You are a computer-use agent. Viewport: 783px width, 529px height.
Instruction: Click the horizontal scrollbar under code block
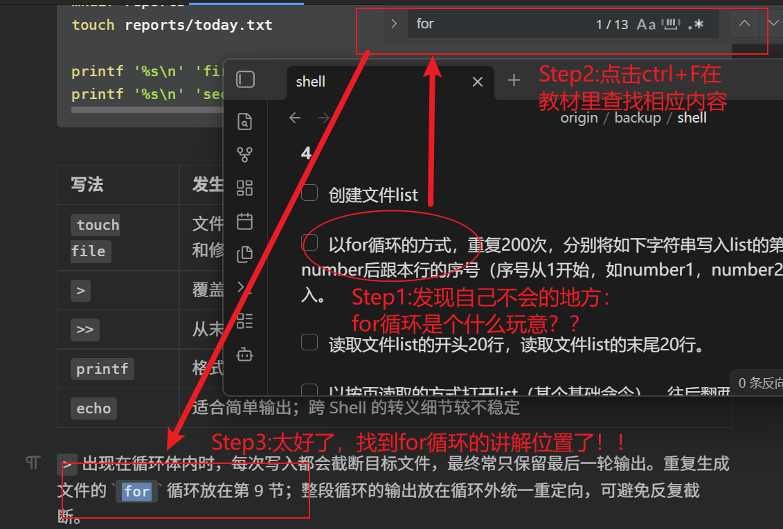click(x=148, y=109)
